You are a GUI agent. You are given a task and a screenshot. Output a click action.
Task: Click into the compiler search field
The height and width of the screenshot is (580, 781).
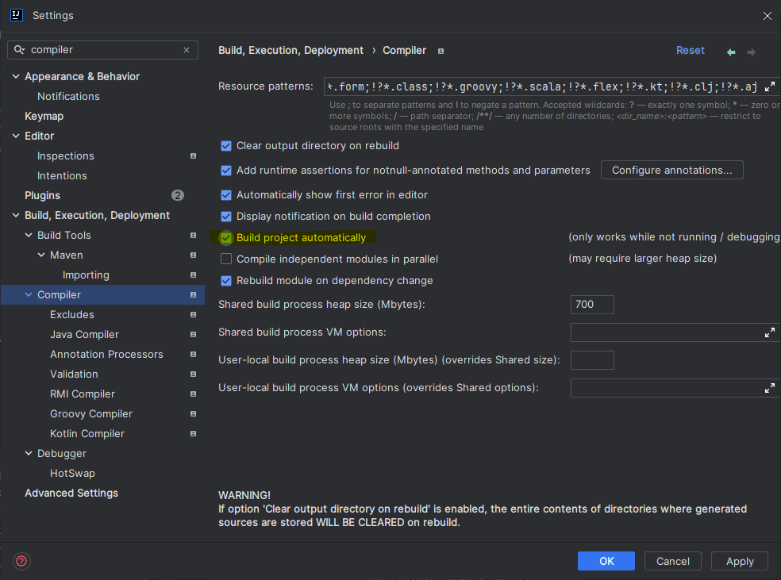coord(102,50)
